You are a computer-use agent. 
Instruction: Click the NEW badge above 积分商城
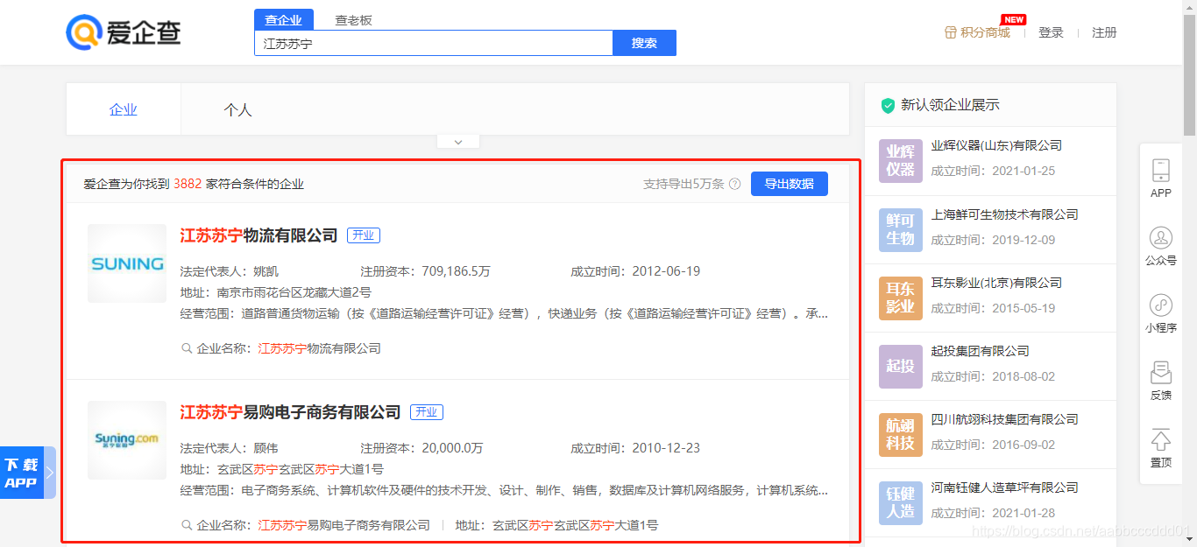point(1014,19)
